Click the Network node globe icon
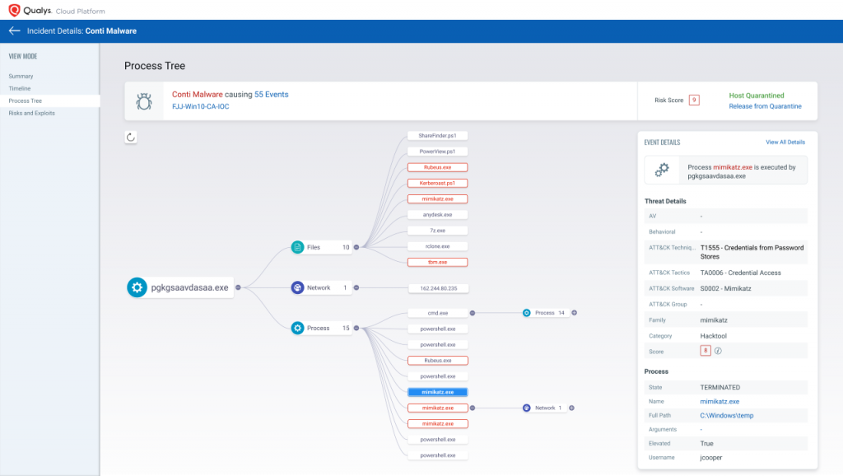 (x=297, y=287)
